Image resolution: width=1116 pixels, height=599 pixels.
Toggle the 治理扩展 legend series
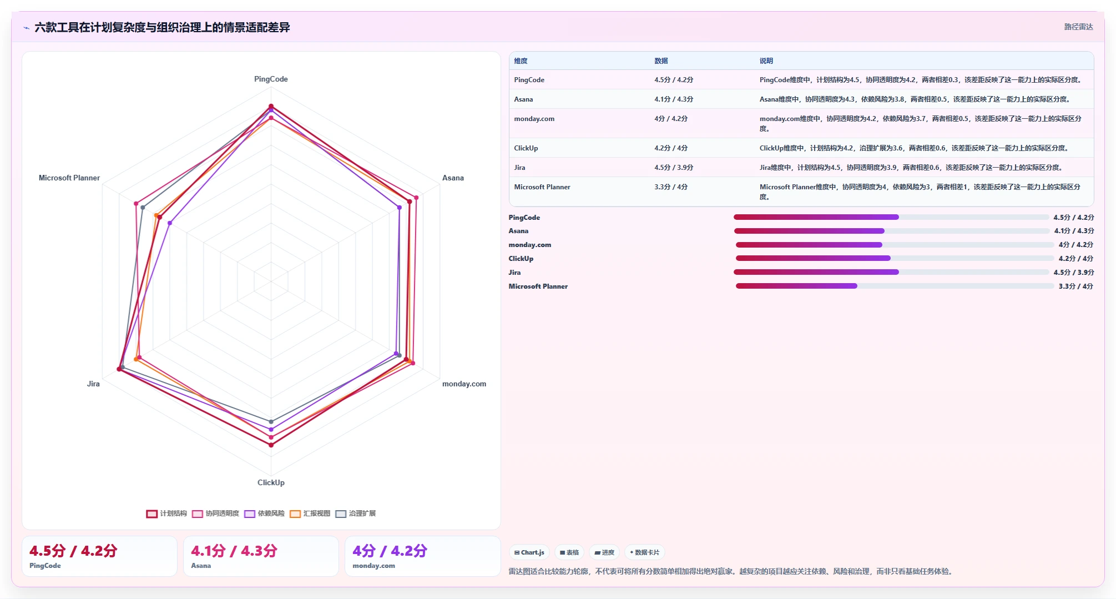[356, 514]
